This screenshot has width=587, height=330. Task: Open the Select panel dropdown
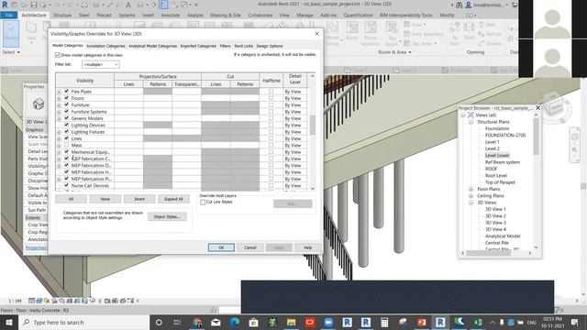11,52
